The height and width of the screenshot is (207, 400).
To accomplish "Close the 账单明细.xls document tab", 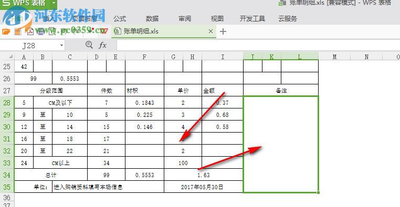I will tap(210, 31).
